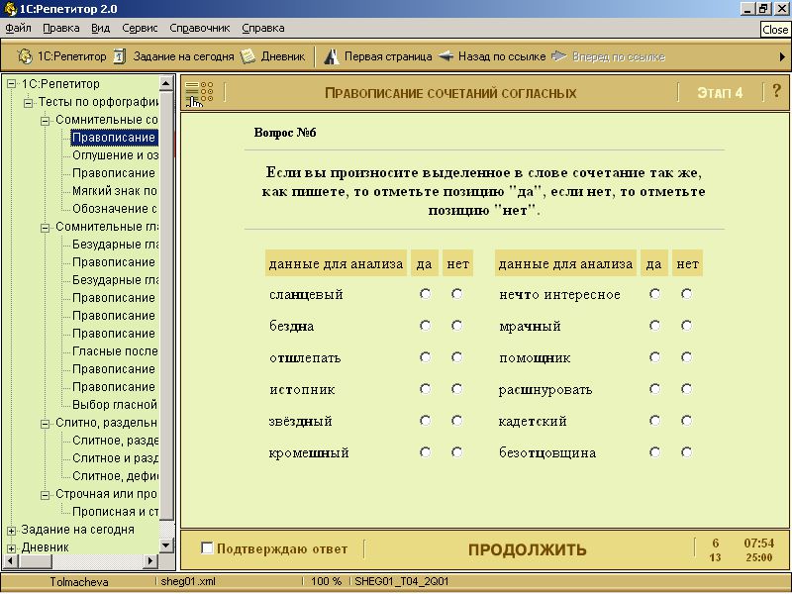792x594 pixels.
Task: Click the question mark help icon
Action: coord(777,92)
